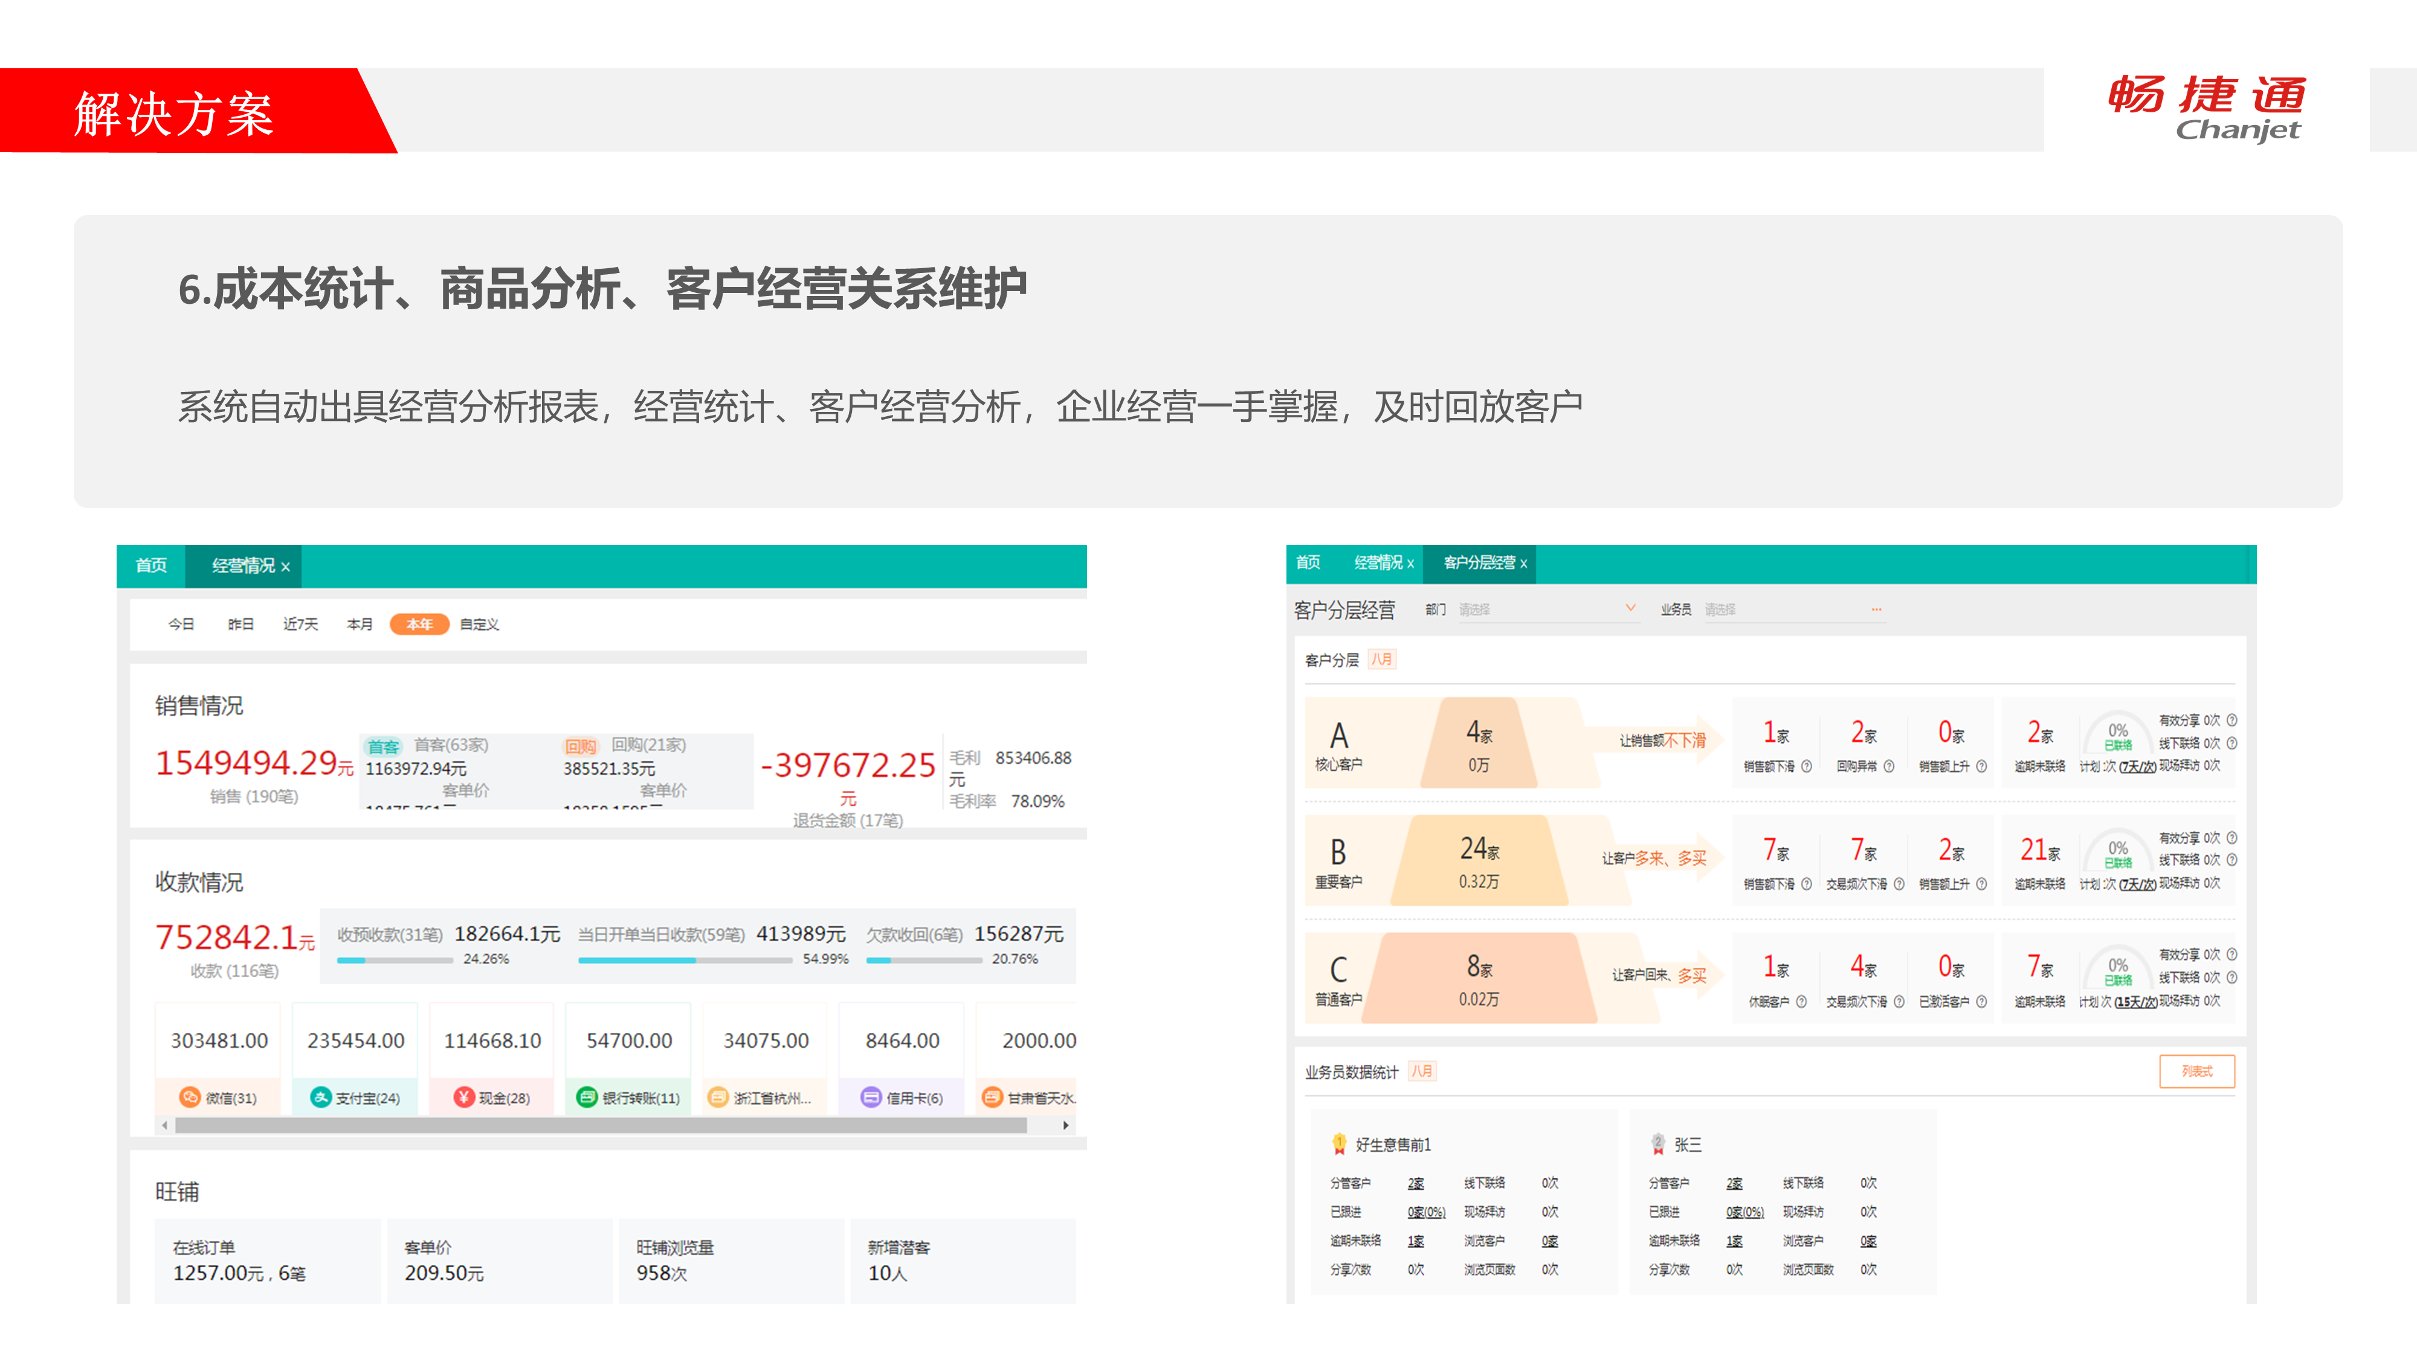Screen dimensions: 2417x1359
Task: Click help icon beside 休眠客户
Action: tap(1801, 1001)
